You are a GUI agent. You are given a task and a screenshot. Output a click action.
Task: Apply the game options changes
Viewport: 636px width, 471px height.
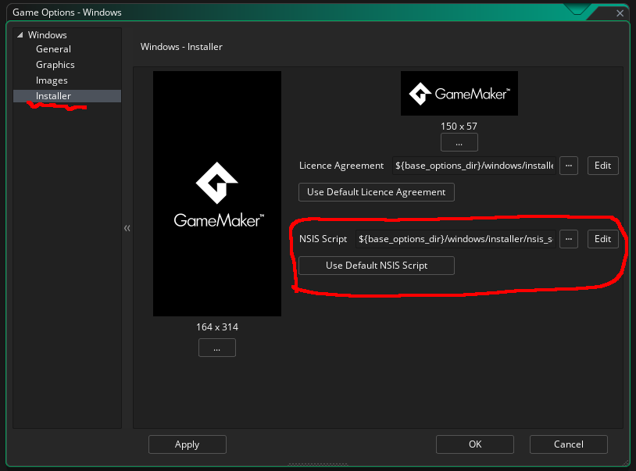tap(188, 444)
